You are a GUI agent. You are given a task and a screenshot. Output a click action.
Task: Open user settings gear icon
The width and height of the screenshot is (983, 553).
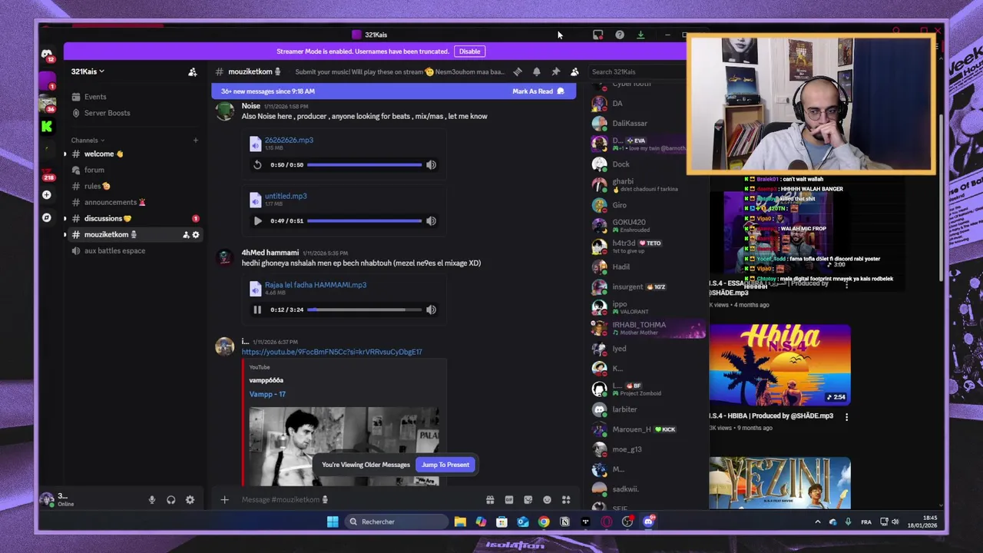coord(190,500)
